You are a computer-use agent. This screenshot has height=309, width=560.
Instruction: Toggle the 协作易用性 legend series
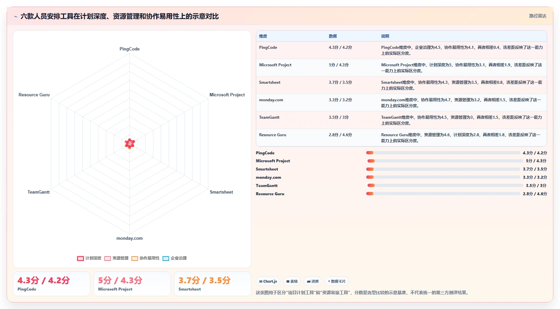tap(145, 258)
